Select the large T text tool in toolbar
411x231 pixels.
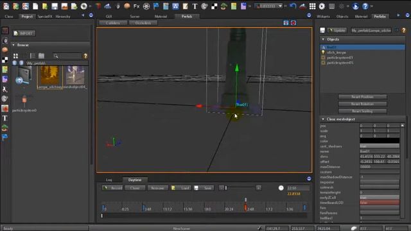tap(195, 6)
